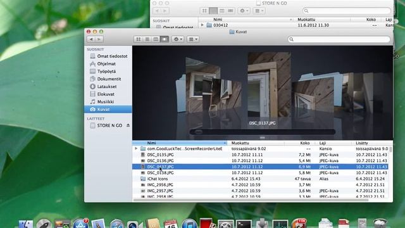Click the search field in STORE N GO window

[x=347, y=11]
